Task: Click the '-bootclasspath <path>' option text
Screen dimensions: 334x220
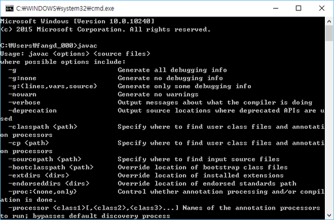Action: coord(50,167)
